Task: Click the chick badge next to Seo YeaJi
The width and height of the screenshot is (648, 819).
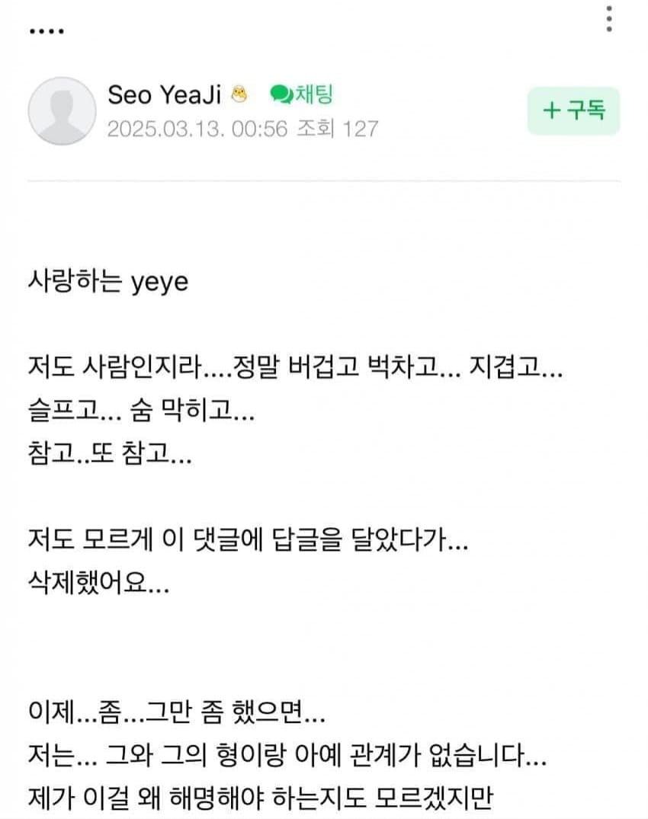Action: coord(239,94)
